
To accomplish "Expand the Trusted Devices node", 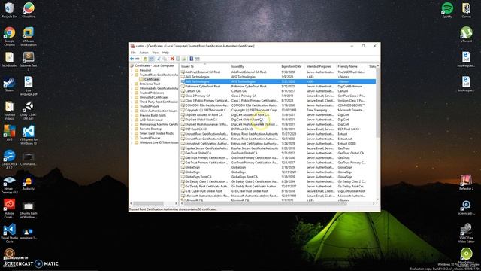I will pyautogui.click(x=132, y=138).
